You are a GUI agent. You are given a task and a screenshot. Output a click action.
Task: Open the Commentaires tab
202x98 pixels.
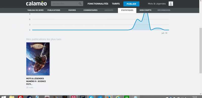click(90, 10)
